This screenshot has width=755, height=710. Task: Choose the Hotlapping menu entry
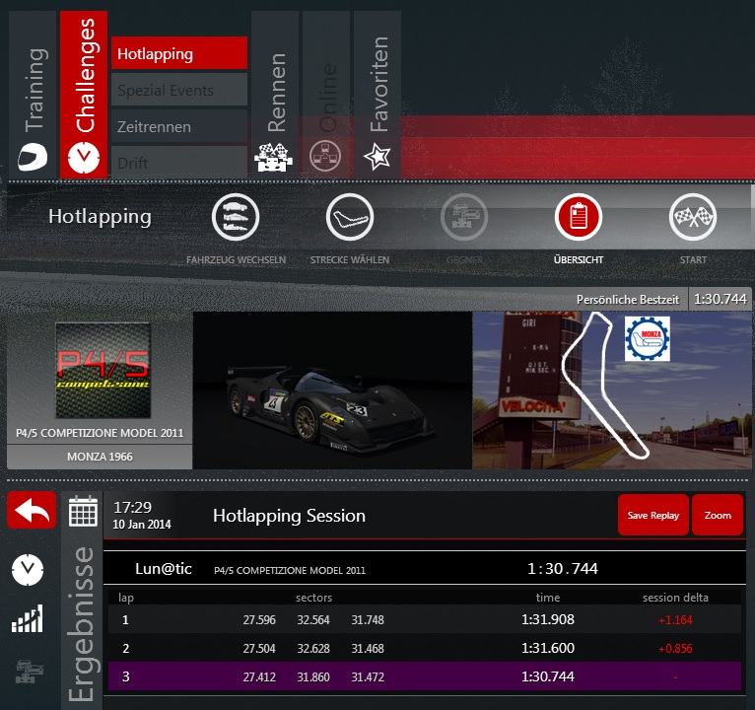pos(179,53)
